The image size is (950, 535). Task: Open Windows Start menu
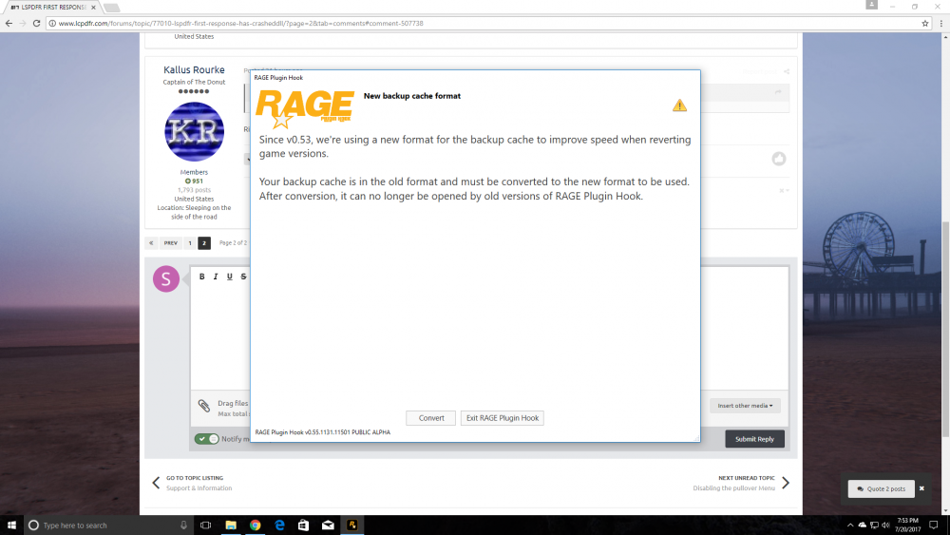[11, 525]
